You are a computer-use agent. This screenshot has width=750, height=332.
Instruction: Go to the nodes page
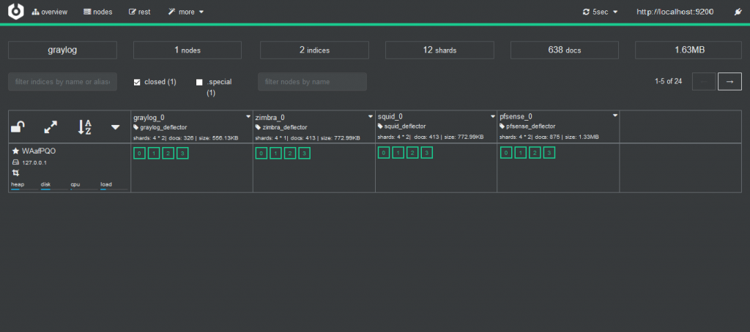(x=98, y=12)
